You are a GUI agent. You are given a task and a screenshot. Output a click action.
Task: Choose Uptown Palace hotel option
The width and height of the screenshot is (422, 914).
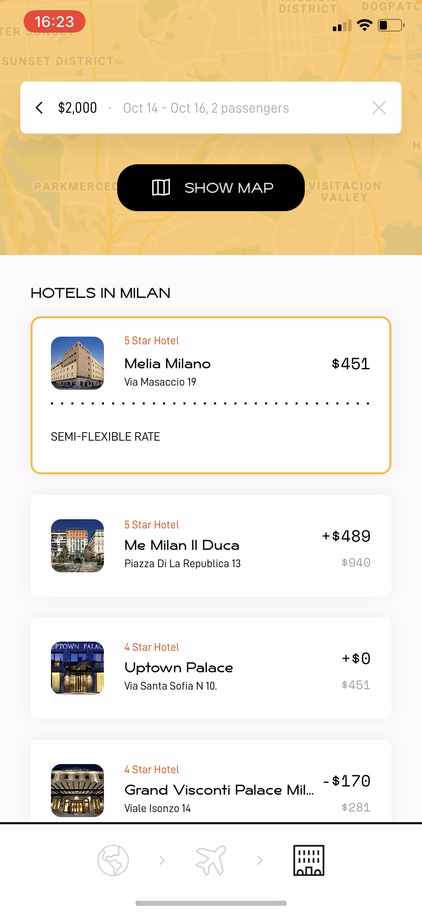click(211, 668)
